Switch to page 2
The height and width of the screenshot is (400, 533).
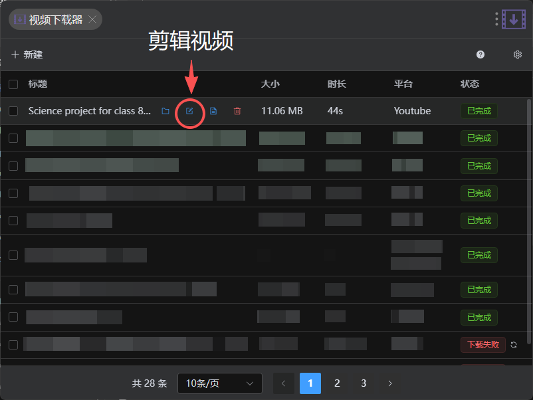pyautogui.click(x=337, y=383)
